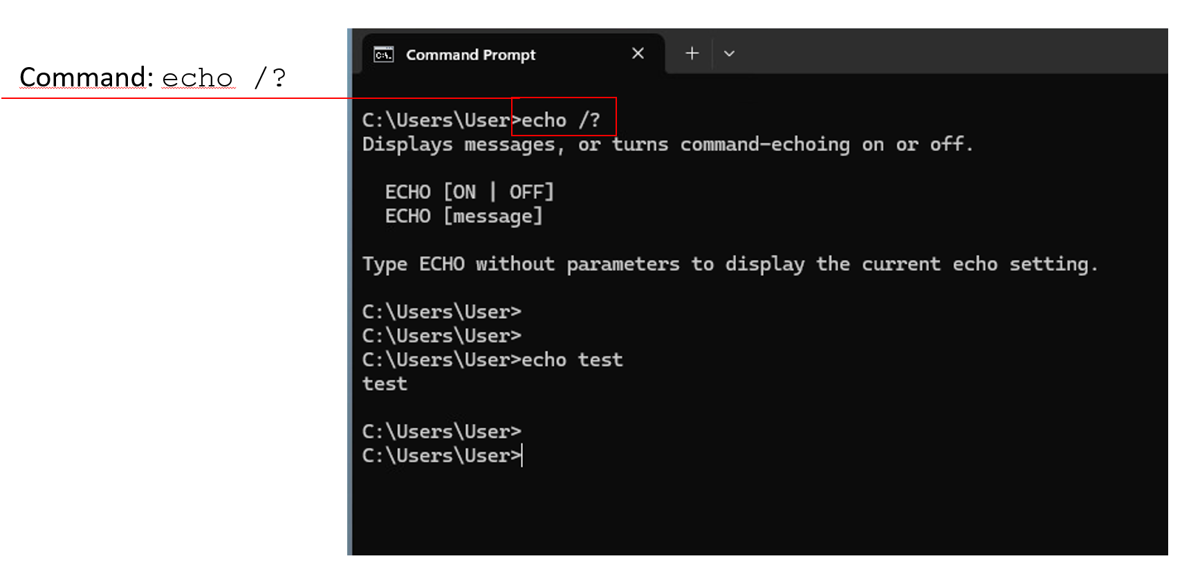Click the Command Prompt tab icon

[x=383, y=55]
